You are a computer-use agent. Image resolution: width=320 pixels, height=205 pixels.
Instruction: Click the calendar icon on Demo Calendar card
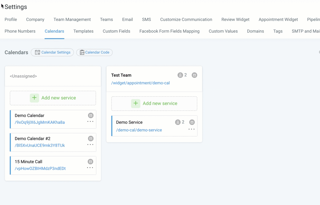(90, 115)
